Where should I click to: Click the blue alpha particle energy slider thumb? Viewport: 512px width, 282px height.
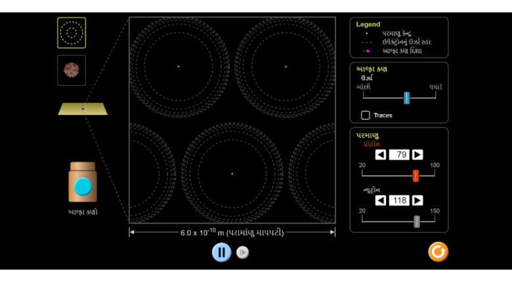(407, 98)
